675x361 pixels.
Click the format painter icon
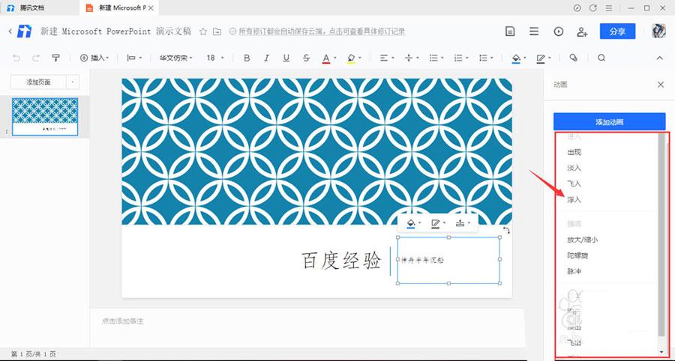[55, 58]
